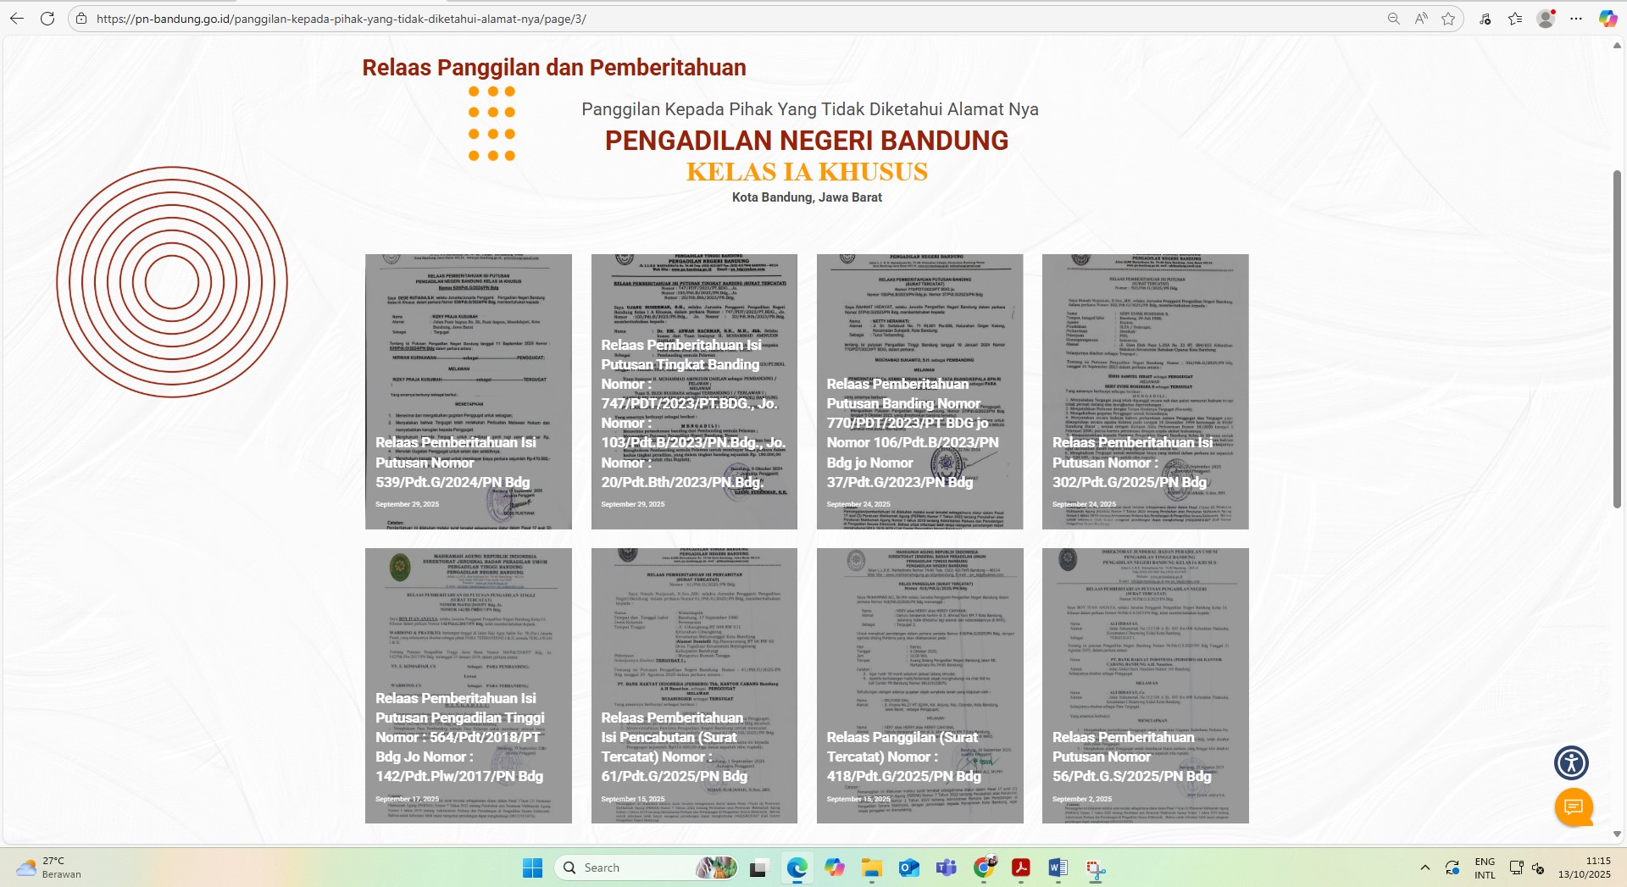Open Settings and more ellipsis menu
The image size is (1627, 887).
pyautogui.click(x=1576, y=19)
